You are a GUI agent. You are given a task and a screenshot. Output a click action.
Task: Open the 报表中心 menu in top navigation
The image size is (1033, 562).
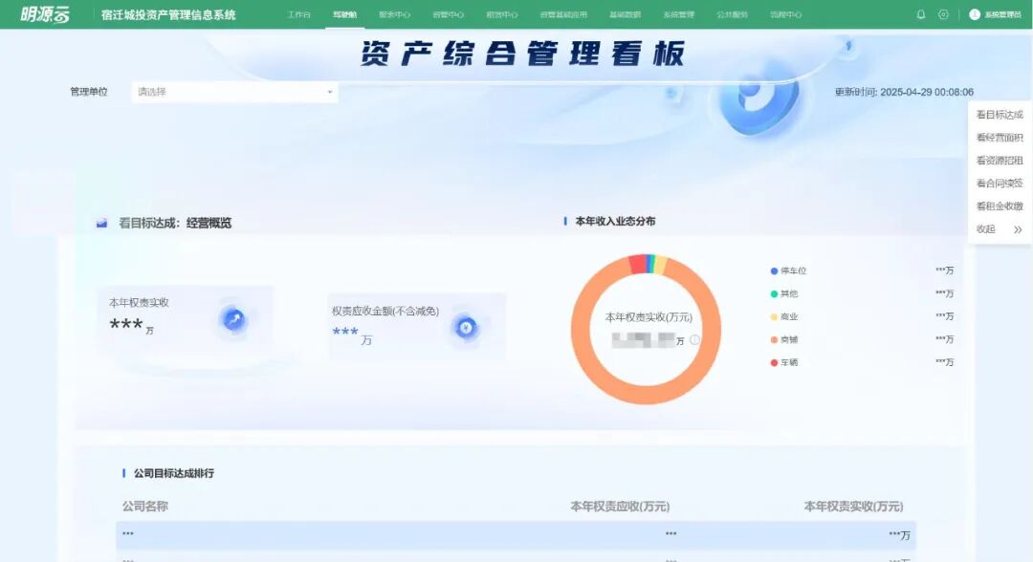394,14
